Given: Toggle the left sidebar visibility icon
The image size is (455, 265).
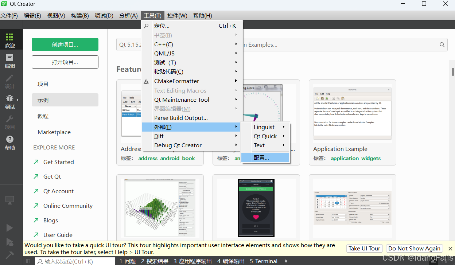Looking at the screenshot, I should coord(28,261).
